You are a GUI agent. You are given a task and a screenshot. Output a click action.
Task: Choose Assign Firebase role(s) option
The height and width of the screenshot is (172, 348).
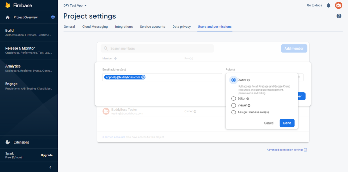click(x=233, y=112)
